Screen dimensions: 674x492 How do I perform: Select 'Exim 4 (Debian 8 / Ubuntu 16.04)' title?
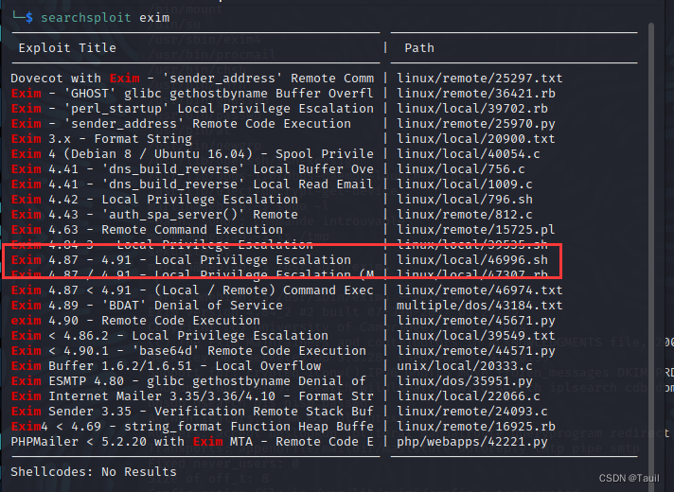[x=192, y=154]
